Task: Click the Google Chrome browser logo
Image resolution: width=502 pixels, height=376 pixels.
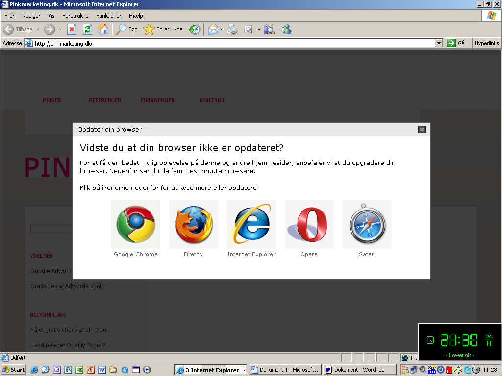Action: click(136, 224)
